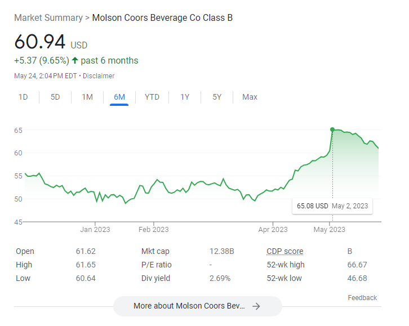Viewport: 409px width, 326px height.
Task: Click More about Molson Coors Bev button
Action: pos(197,306)
